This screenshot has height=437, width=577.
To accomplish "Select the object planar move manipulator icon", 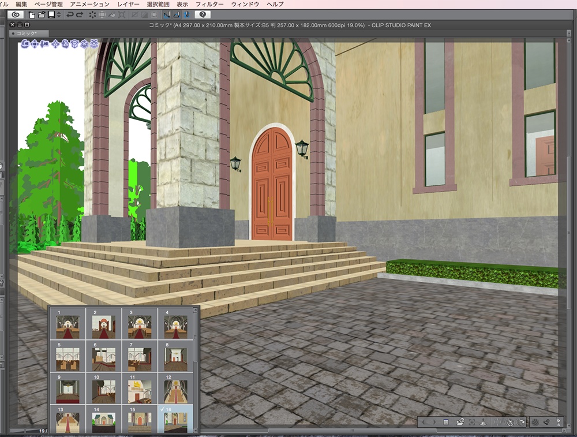I will tap(55, 44).
